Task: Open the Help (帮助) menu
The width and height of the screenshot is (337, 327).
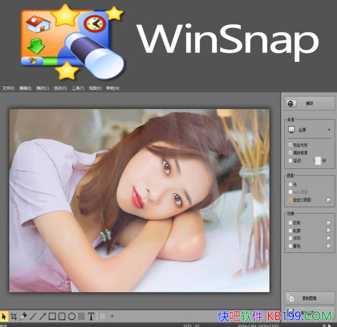Action: click(113, 88)
